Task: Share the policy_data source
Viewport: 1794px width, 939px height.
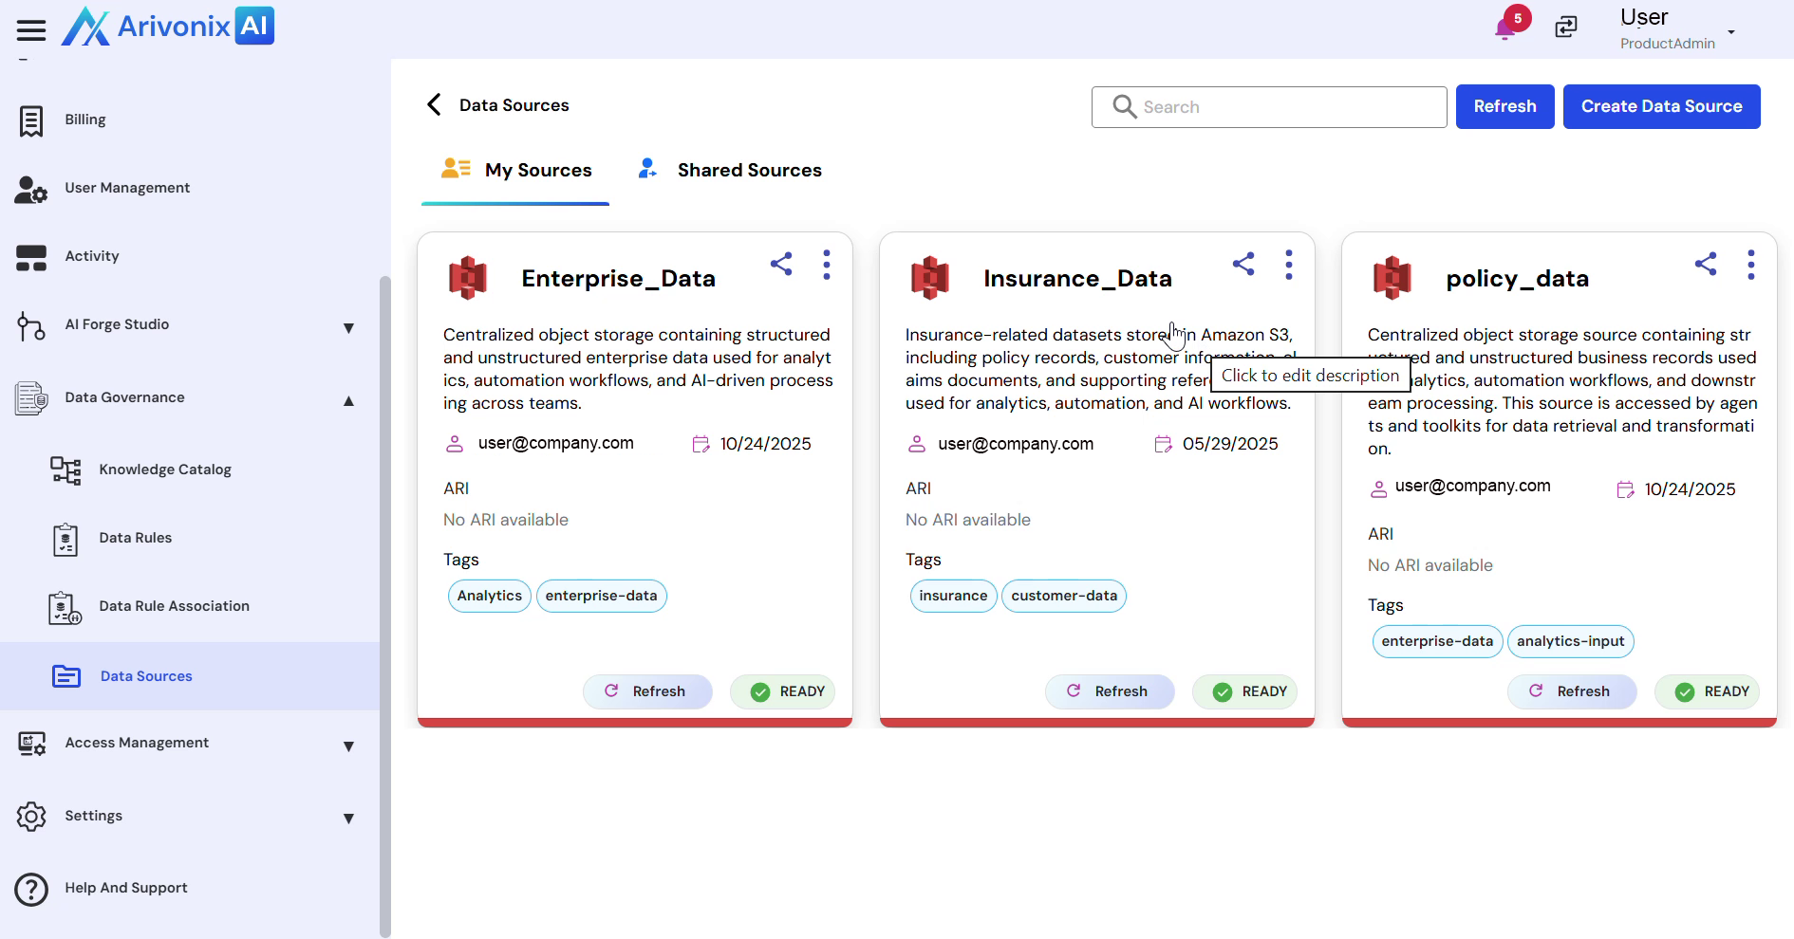Action: point(1706,264)
